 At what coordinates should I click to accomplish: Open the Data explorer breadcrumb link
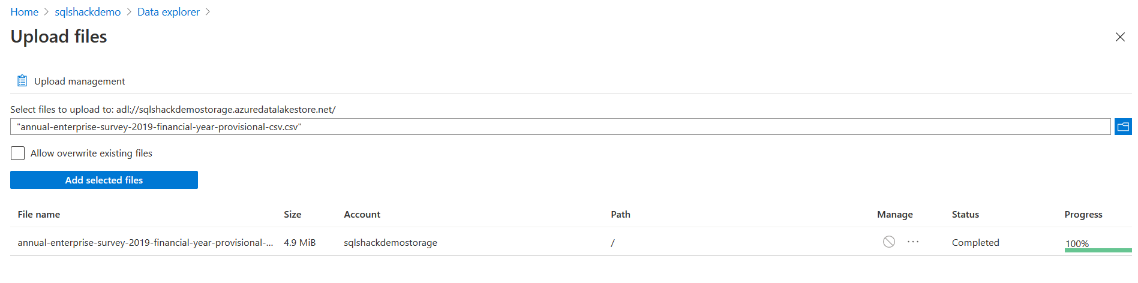[x=168, y=12]
